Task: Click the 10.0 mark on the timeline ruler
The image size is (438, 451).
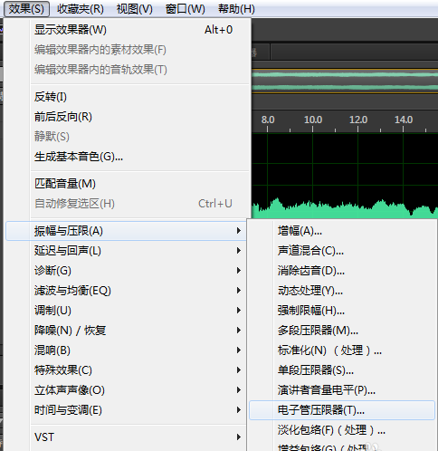Action: (313, 120)
